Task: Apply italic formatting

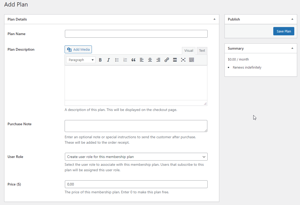Action: click(108, 60)
